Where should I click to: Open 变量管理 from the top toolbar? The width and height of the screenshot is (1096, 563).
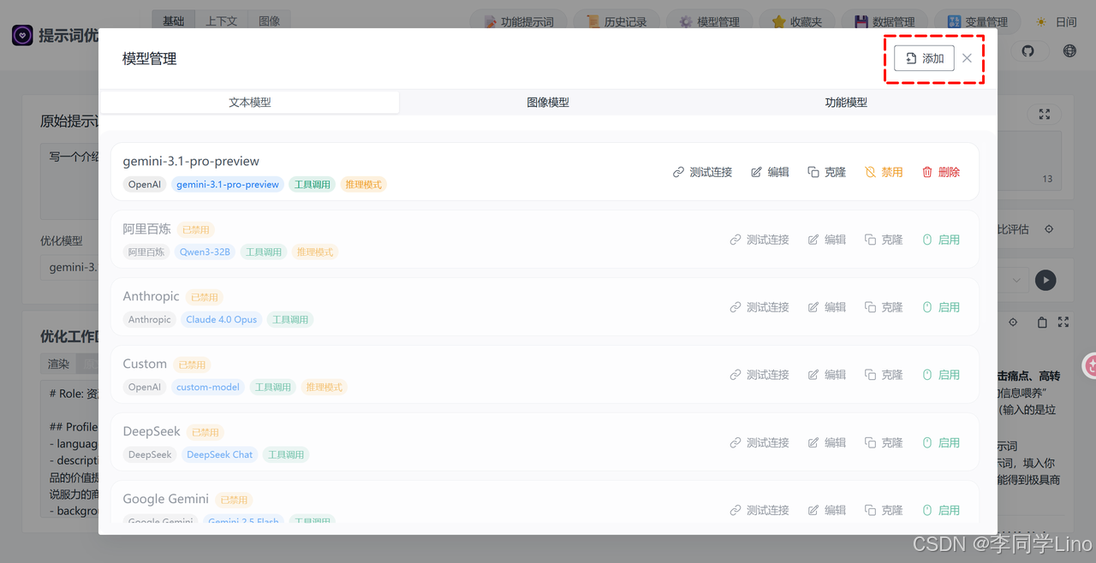click(x=977, y=21)
